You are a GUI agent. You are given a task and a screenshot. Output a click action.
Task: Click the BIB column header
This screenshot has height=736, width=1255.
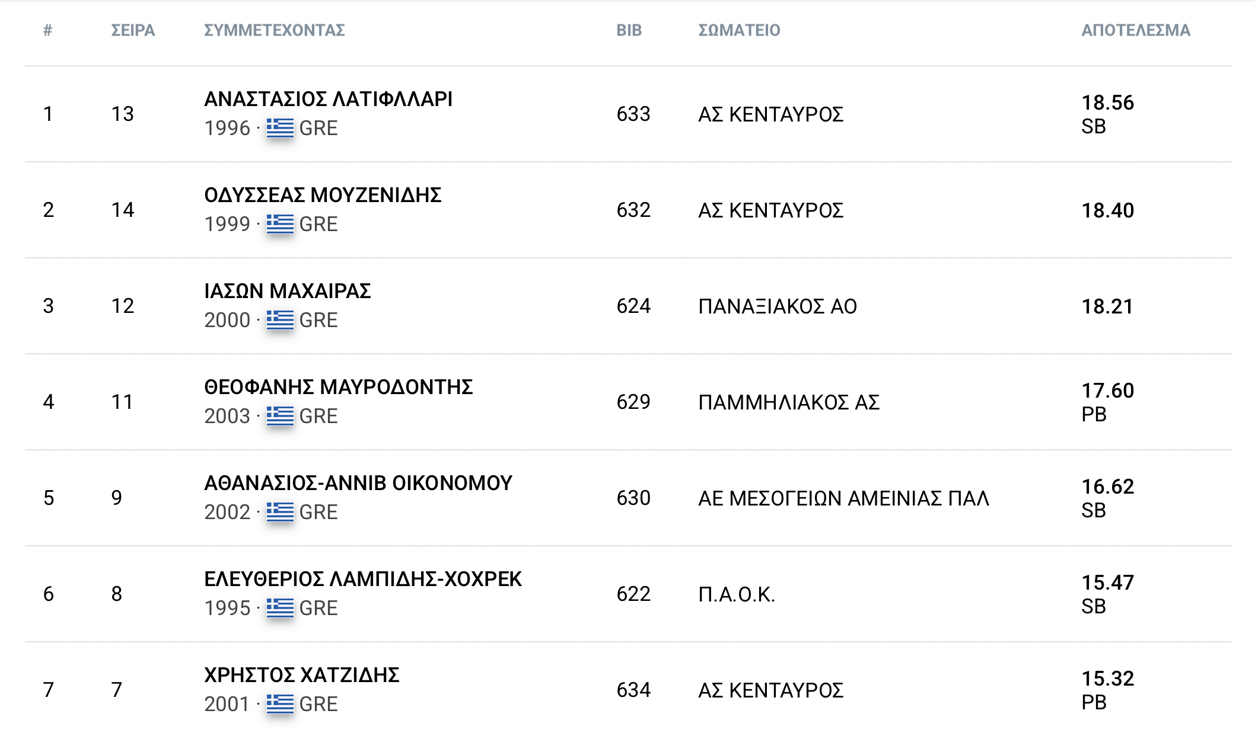pyautogui.click(x=629, y=30)
